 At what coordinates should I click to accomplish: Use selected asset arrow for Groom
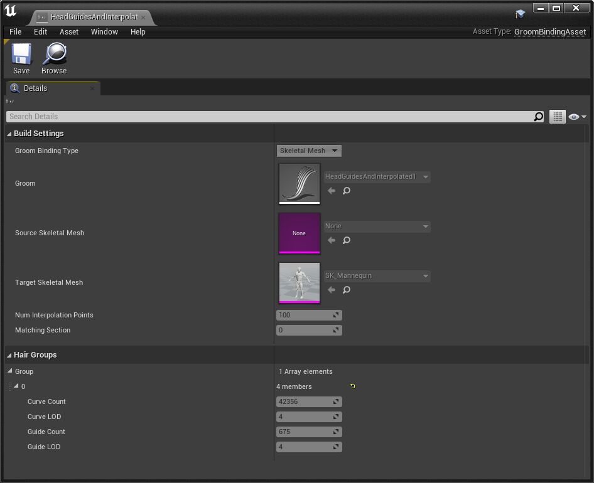tap(332, 191)
